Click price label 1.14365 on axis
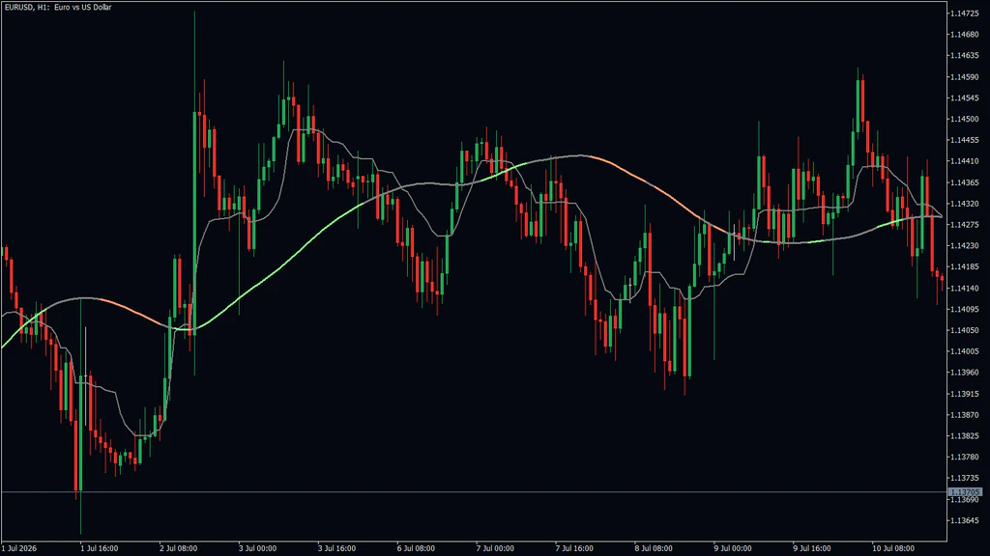This screenshot has width=990, height=556. (965, 182)
